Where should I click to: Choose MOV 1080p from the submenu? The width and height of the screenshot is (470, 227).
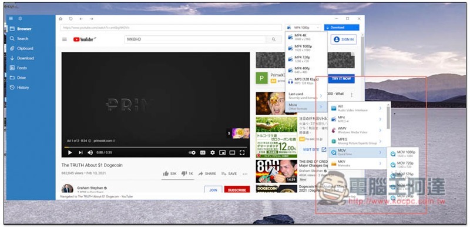tap(402, 154)
